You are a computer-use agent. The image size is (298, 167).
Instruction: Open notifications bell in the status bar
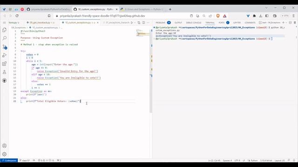294,161
